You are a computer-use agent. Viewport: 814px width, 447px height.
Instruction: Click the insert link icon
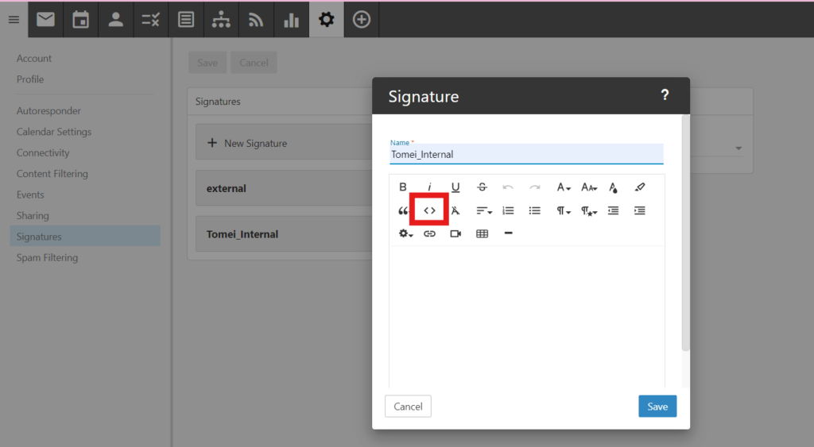coord(429,233)
